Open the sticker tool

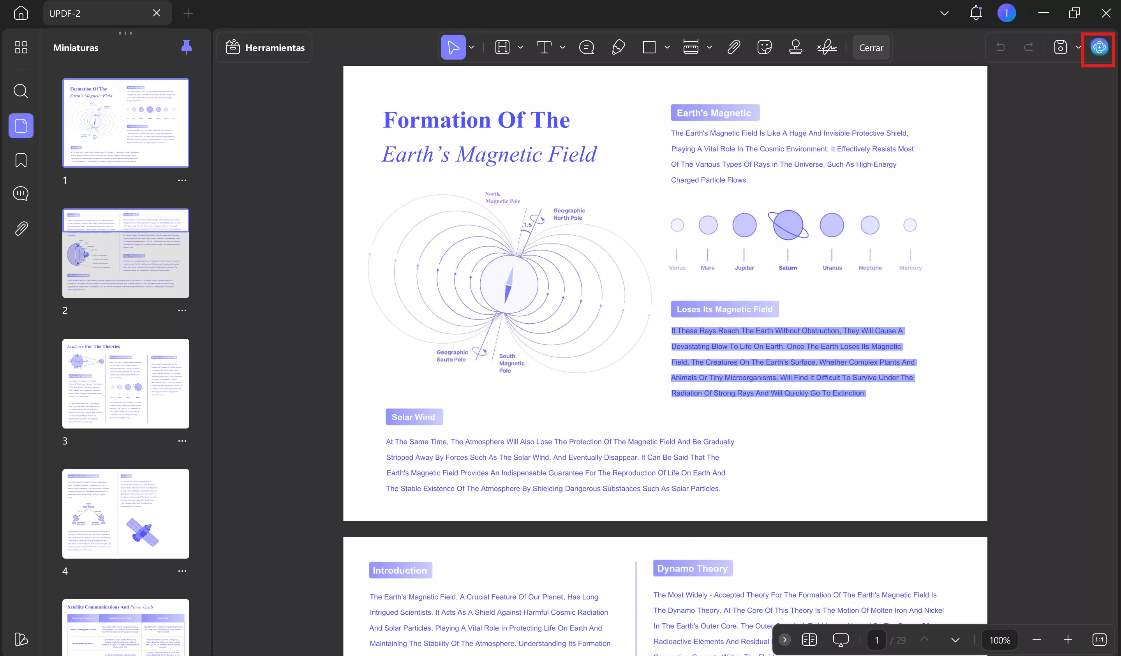(764, 47)
